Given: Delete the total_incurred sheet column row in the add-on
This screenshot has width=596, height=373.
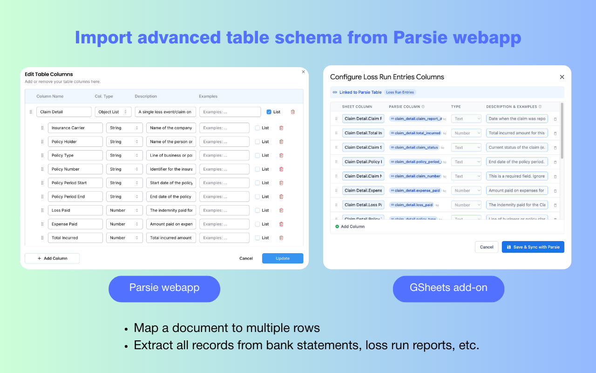Looking at the screenshot, I should 555,133.
